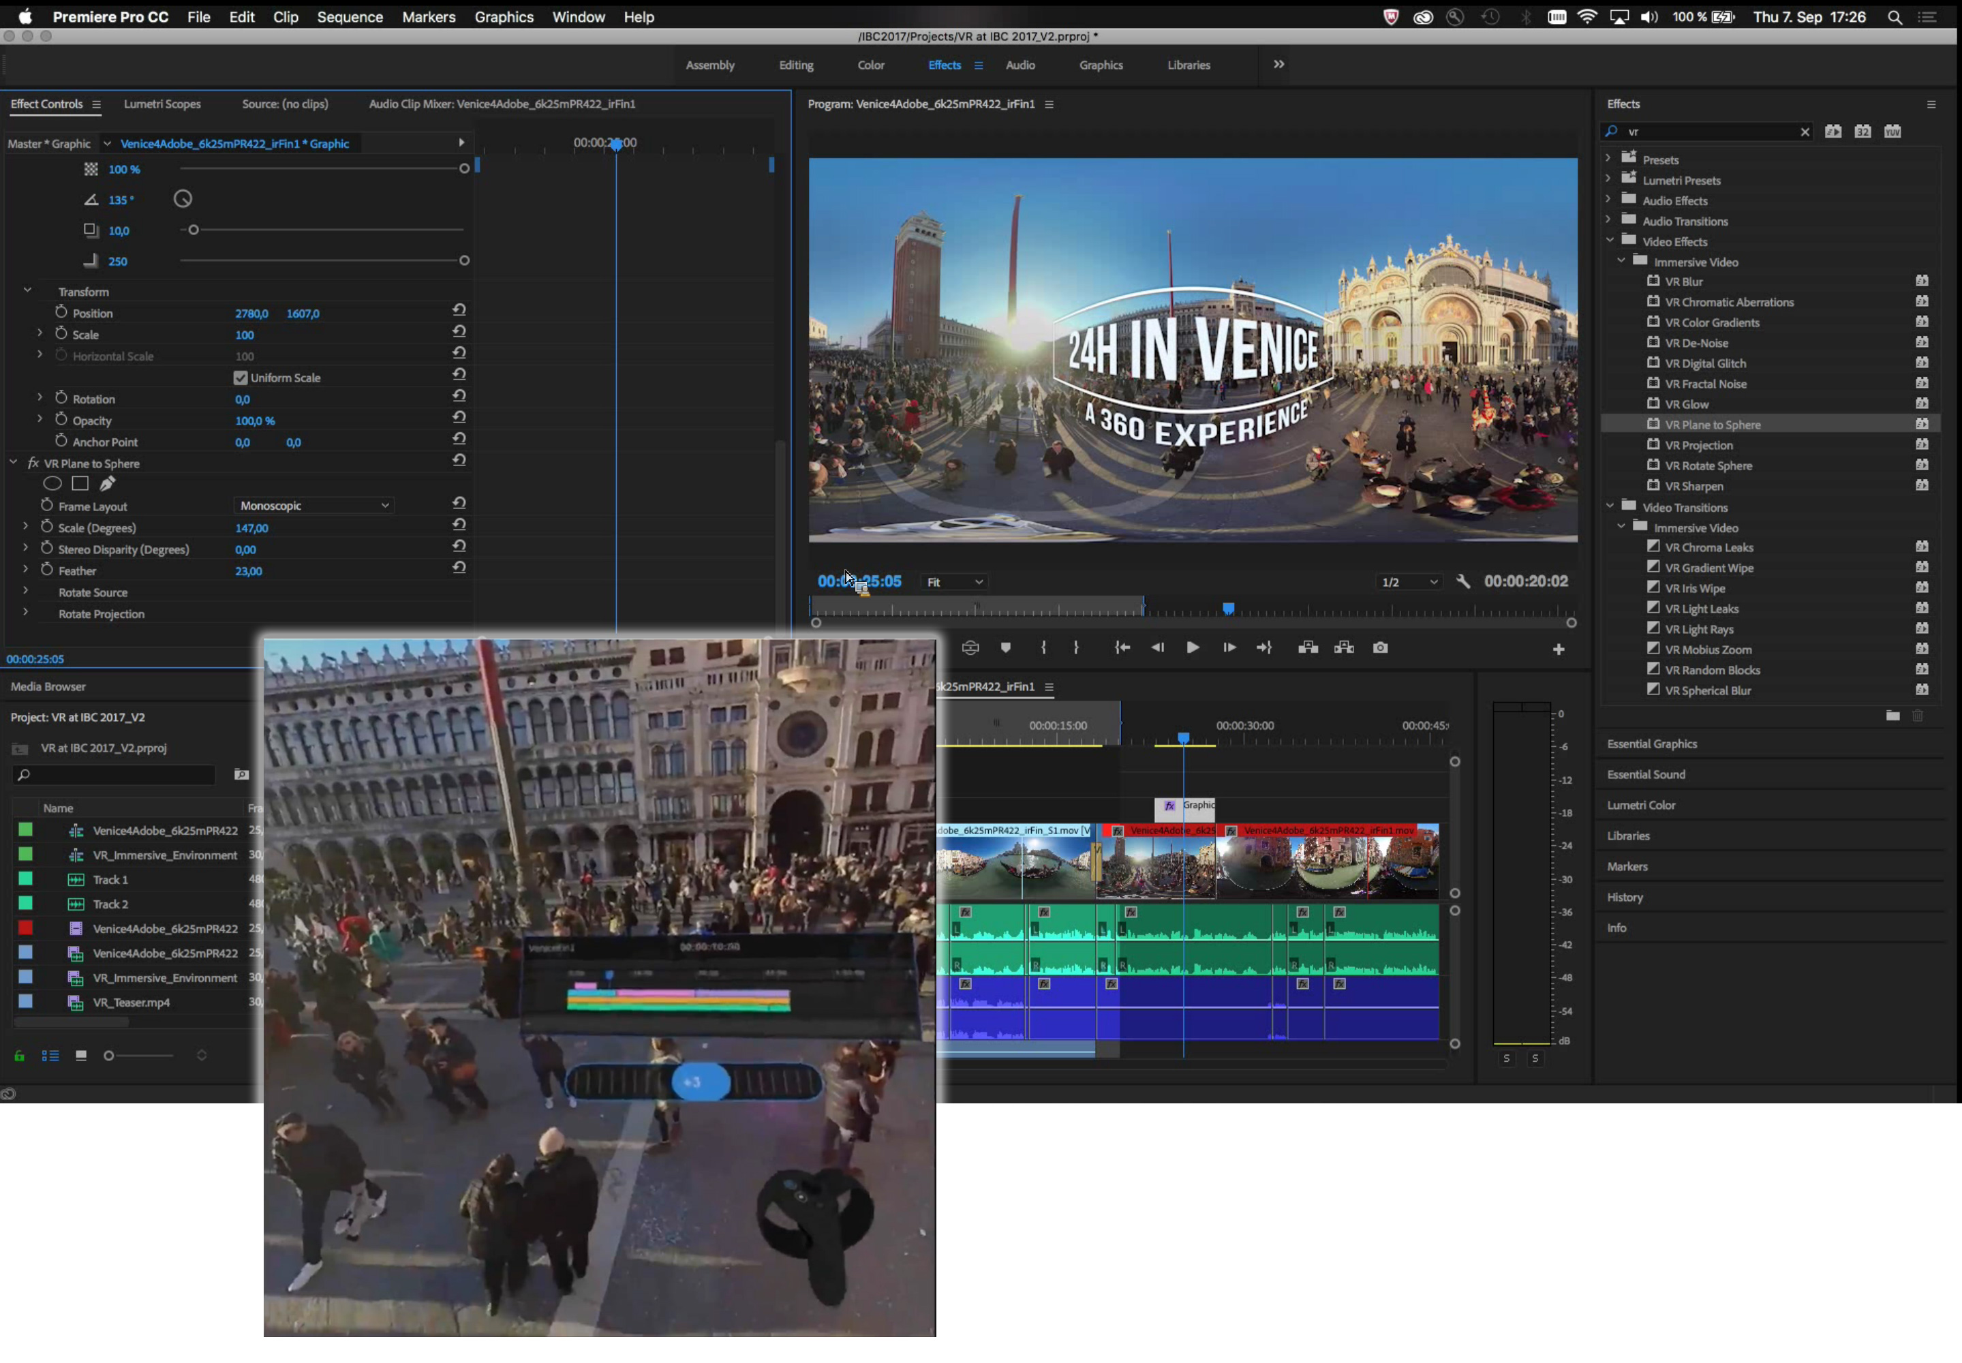The height and width of the screenshot is (1363, 1962).
Task: Toggle Opacity animation stopwatch
Action: click(61, 419)
